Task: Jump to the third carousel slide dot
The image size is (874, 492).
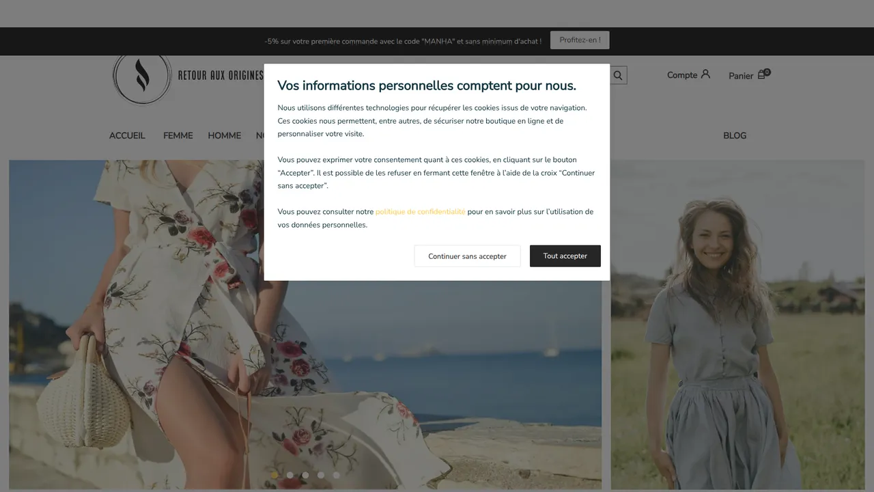Action: pos(305,475)
